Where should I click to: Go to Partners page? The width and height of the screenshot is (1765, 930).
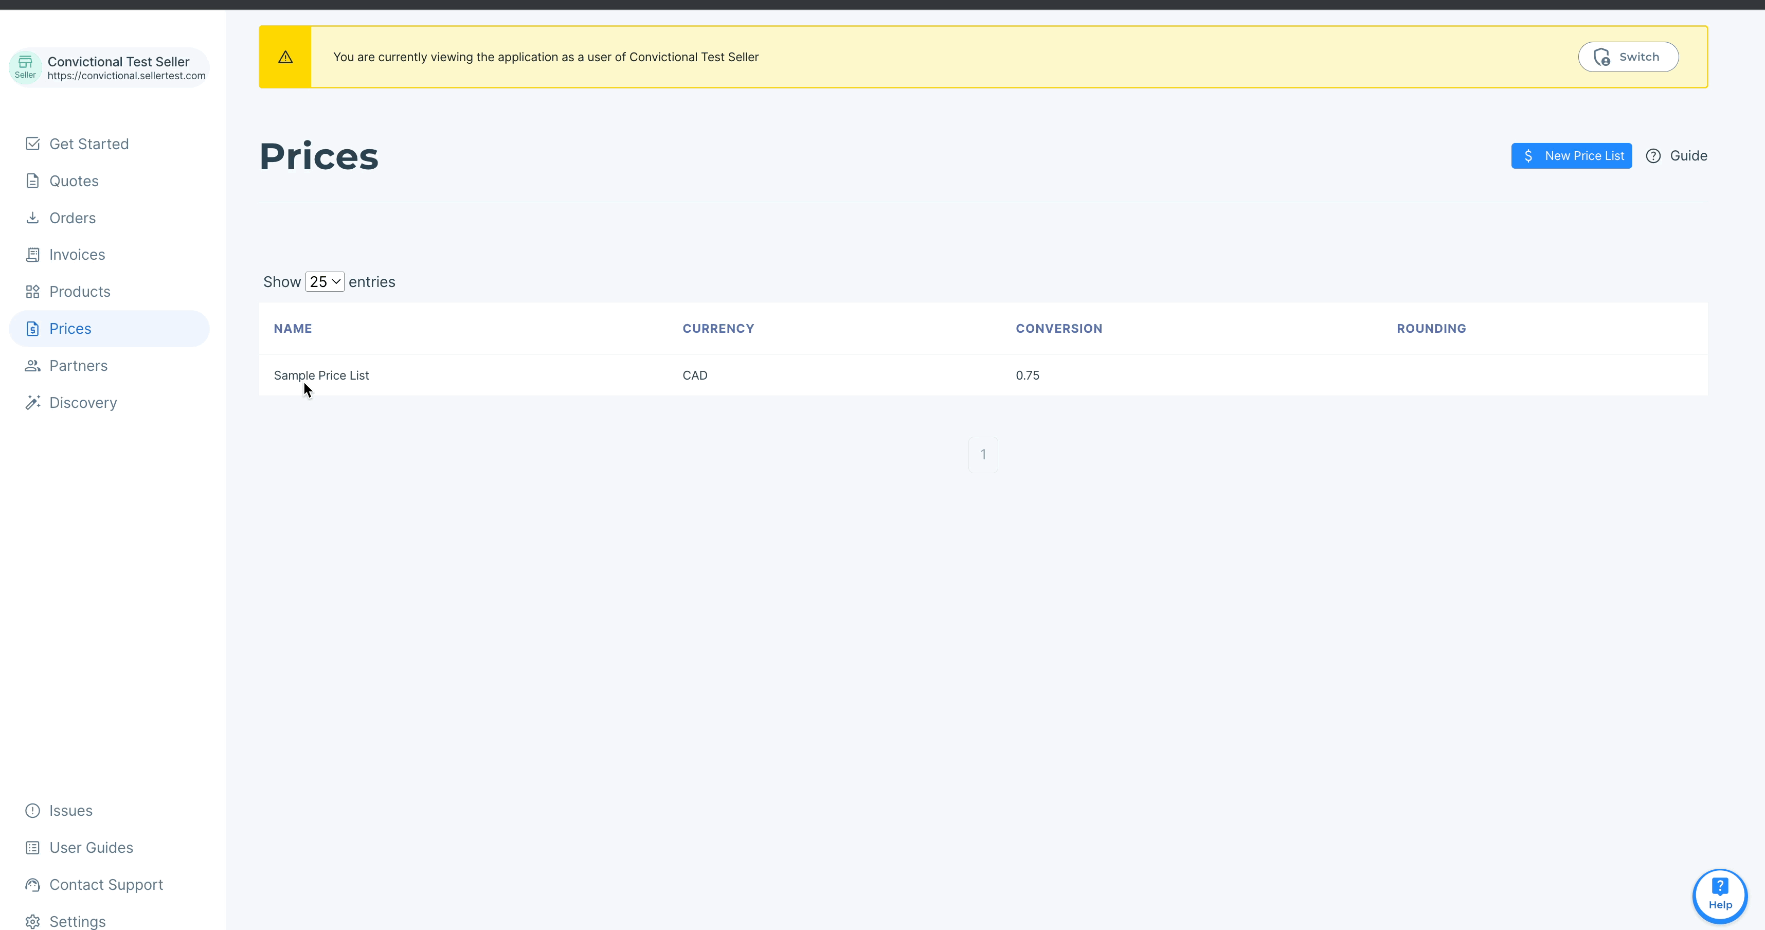(109, 366)
